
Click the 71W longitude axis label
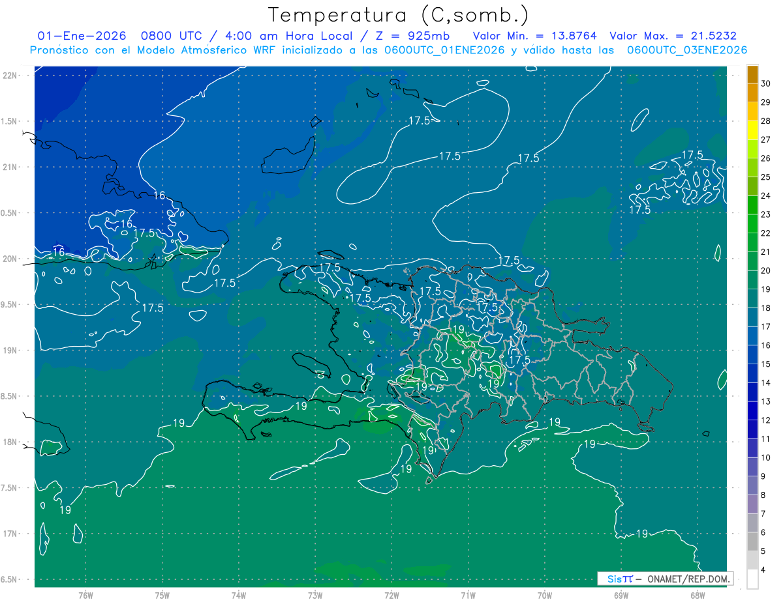pyautogui.click(x=468, y=596)
